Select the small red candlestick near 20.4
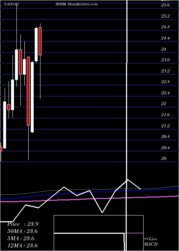The image size is (179, 251). coord(1,149)
